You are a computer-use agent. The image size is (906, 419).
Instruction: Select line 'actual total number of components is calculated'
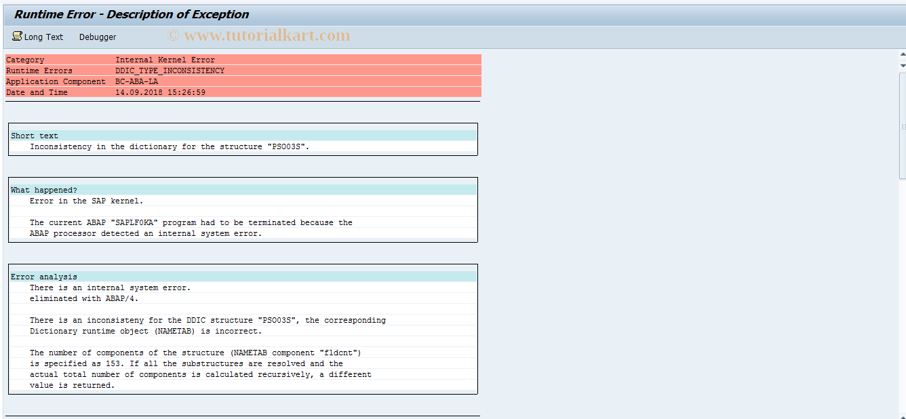(x=201, y=374)
